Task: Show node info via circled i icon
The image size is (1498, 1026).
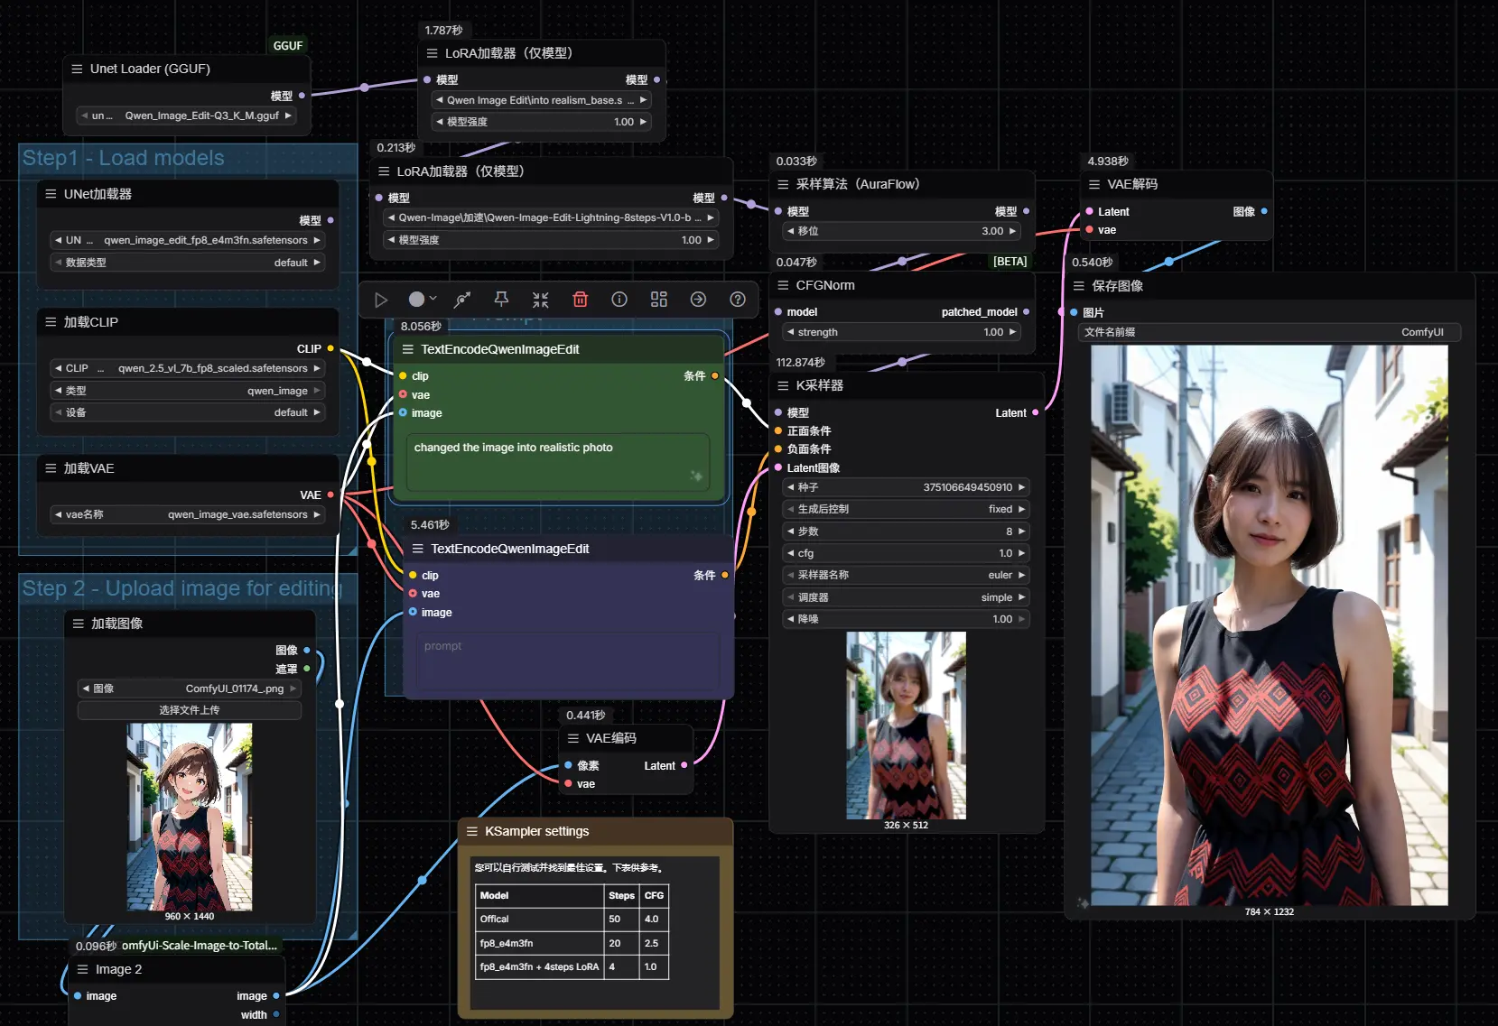Action: pyautogui.click(x=619, y=300)
